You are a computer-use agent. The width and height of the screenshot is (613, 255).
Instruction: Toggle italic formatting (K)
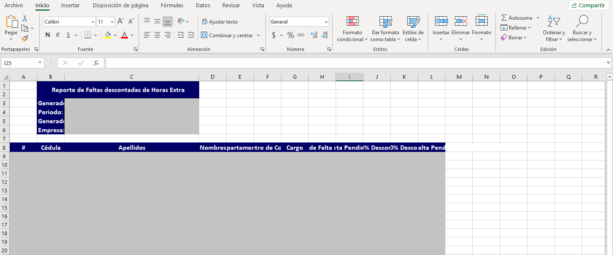[x=58, y=35]
